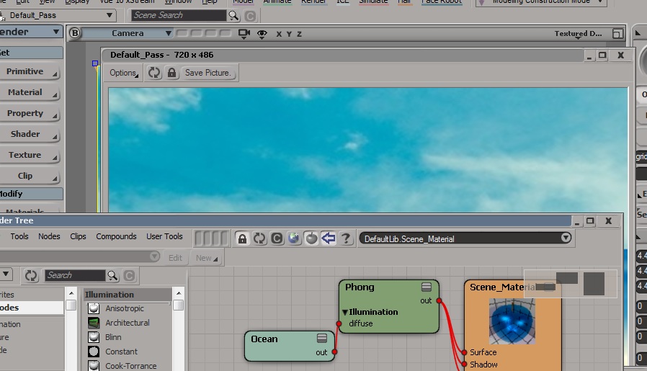647x371 pixels.
Task: Open the camera icon menu in viewport
Action: (x=244, y=33)
